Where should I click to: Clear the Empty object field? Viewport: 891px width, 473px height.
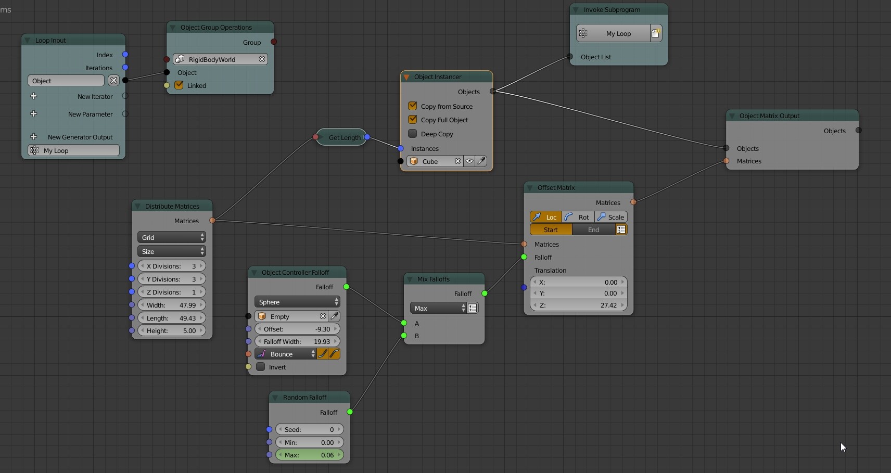pyautogui.click(x=323, y=316)
